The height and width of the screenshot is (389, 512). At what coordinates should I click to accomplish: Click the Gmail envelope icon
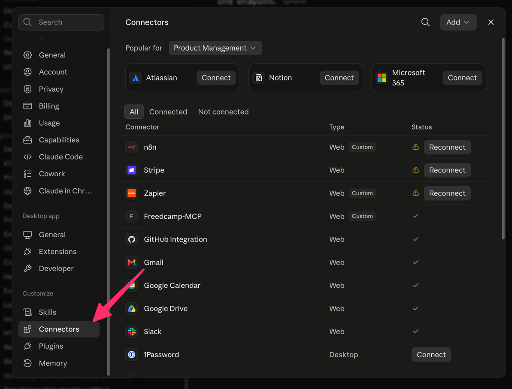(x=132, y=262)
